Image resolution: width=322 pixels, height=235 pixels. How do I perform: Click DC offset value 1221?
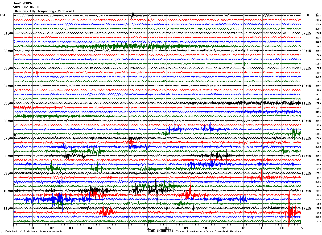(x=318, y=108)
